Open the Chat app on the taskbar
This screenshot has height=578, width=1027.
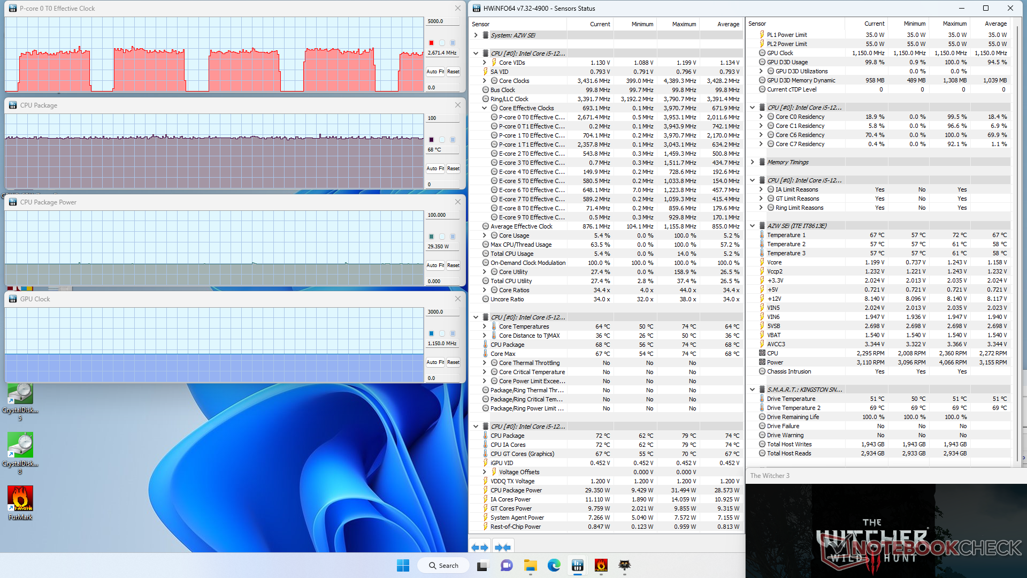pos(507,565)
